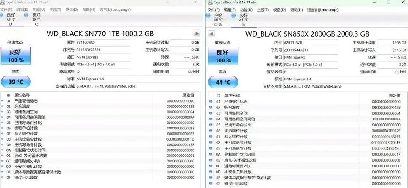This screenshot has width=408, height=188.
Task: Select raw value 000000043DD3FE in right window
Action: point(386,143)
